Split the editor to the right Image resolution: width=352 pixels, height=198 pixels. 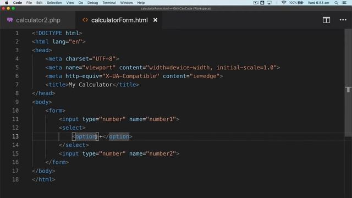click(326, 20)
